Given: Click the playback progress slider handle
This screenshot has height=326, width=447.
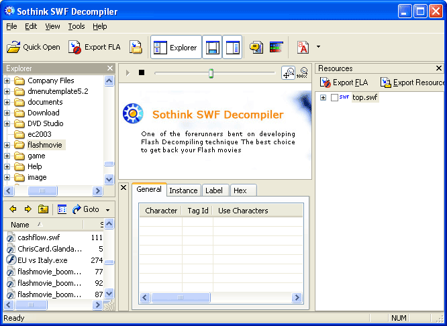Looking at the screenshot, I should click(211, 73).
